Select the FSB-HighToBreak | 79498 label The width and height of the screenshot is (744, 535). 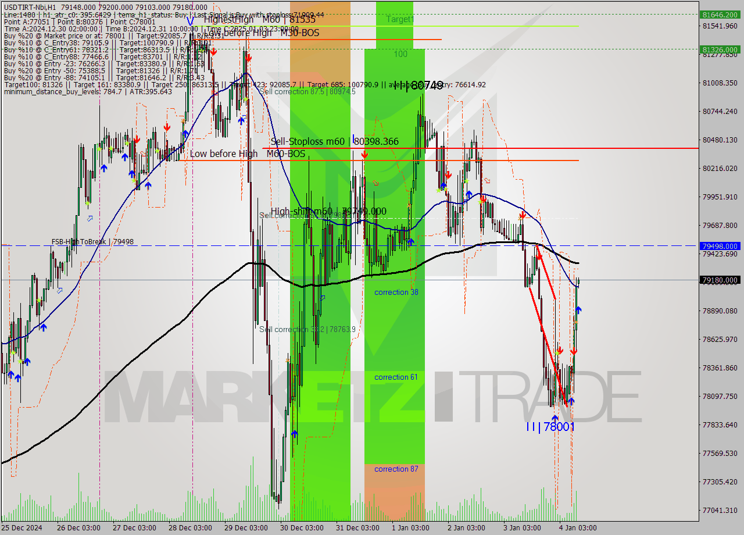pyautogui.click(x=92, y=241)
